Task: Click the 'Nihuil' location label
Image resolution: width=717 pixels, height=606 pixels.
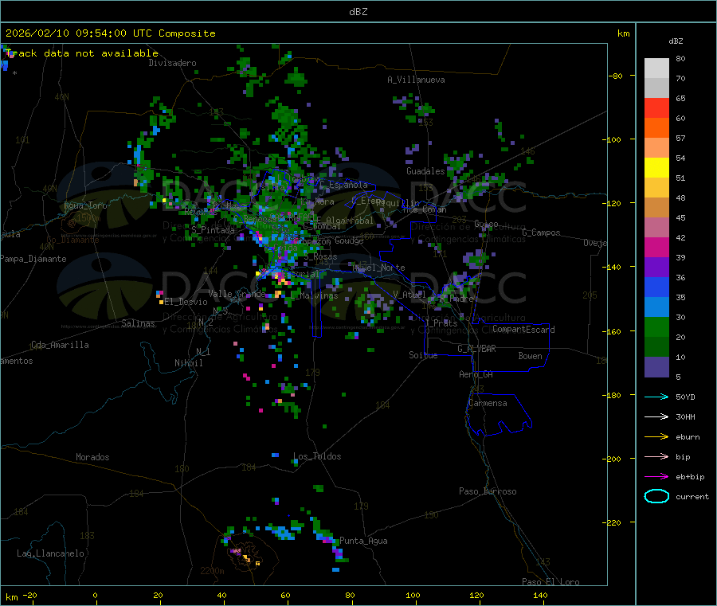Action: coord(188,363)
